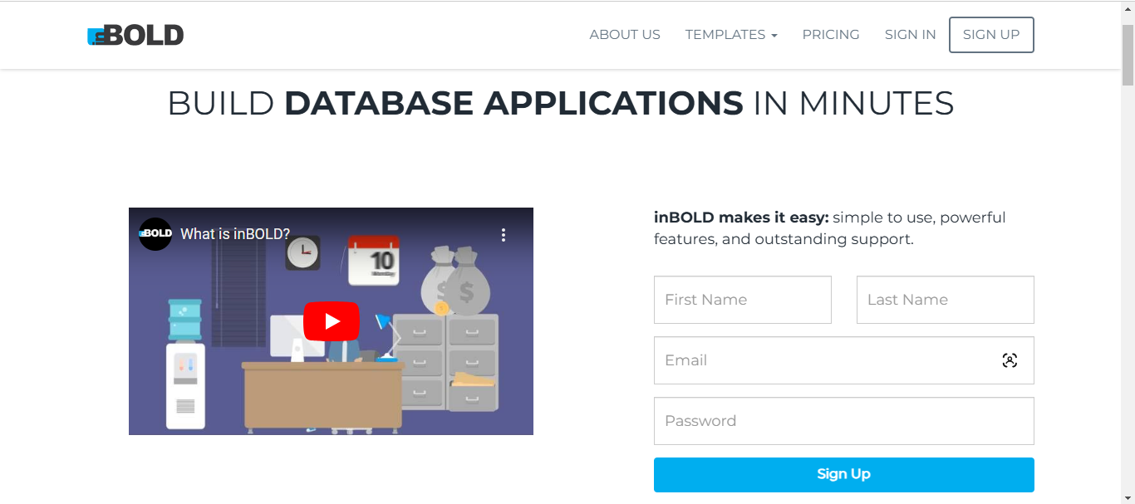
Task: Click the page vertical scrollbar thumb
Action: pyautogui.click(x=1128, y=54)
